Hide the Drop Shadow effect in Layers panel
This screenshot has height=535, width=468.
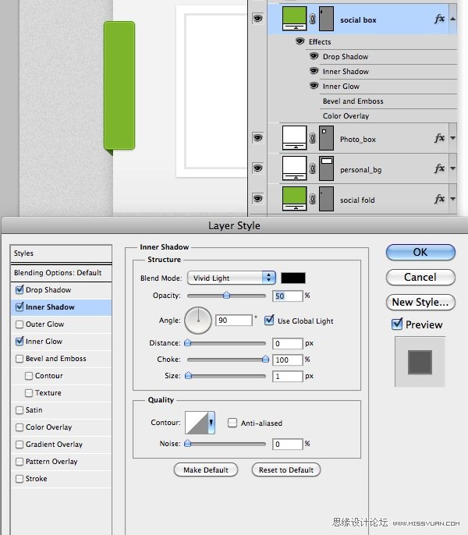click(314, 56)
